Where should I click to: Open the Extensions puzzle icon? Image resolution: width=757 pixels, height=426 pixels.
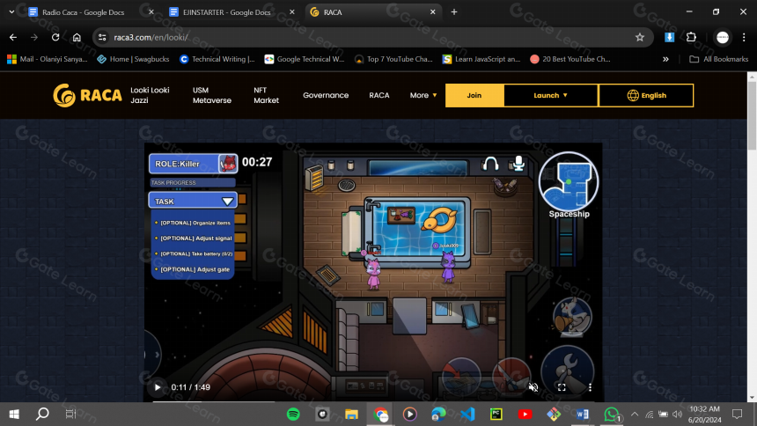691,37
